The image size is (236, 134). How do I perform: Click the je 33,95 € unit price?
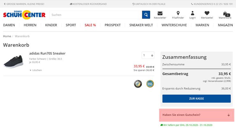(x=35, y=62)
